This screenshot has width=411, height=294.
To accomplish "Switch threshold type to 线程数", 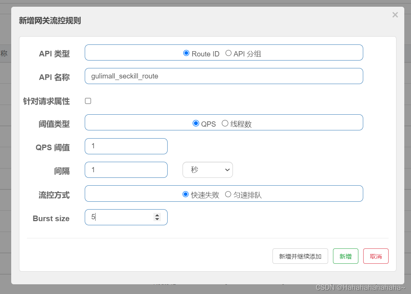I will (x=224, y=123).
